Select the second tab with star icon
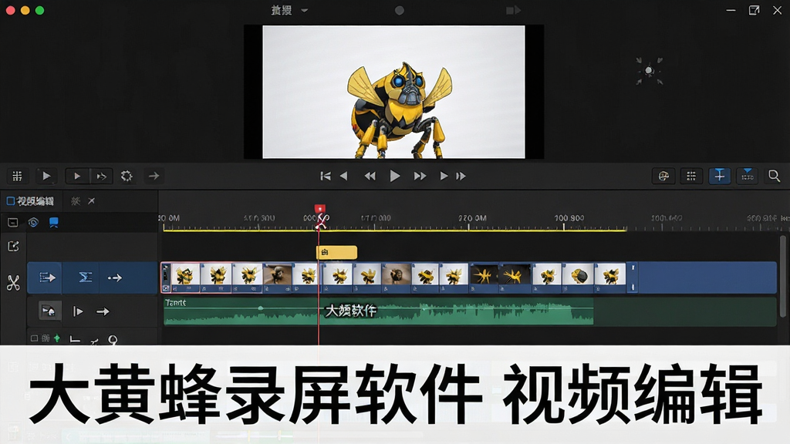The width and height of the screenshot is (790, 444). [x=76, y=201]
